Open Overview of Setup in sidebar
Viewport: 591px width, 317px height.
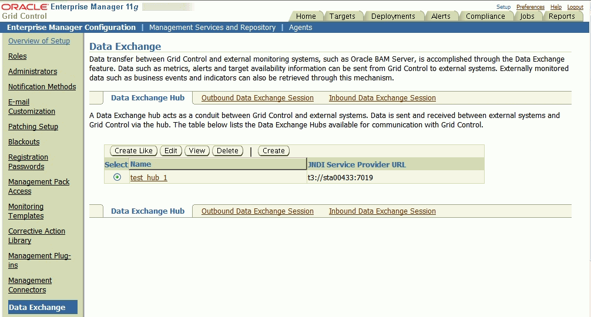(39, 41)
